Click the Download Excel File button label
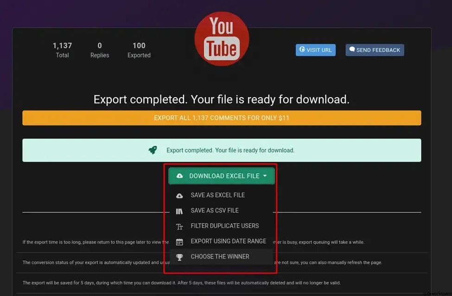The height and width of the screenshot is (296, 452). pyautogui.click(x=224, y=176)
